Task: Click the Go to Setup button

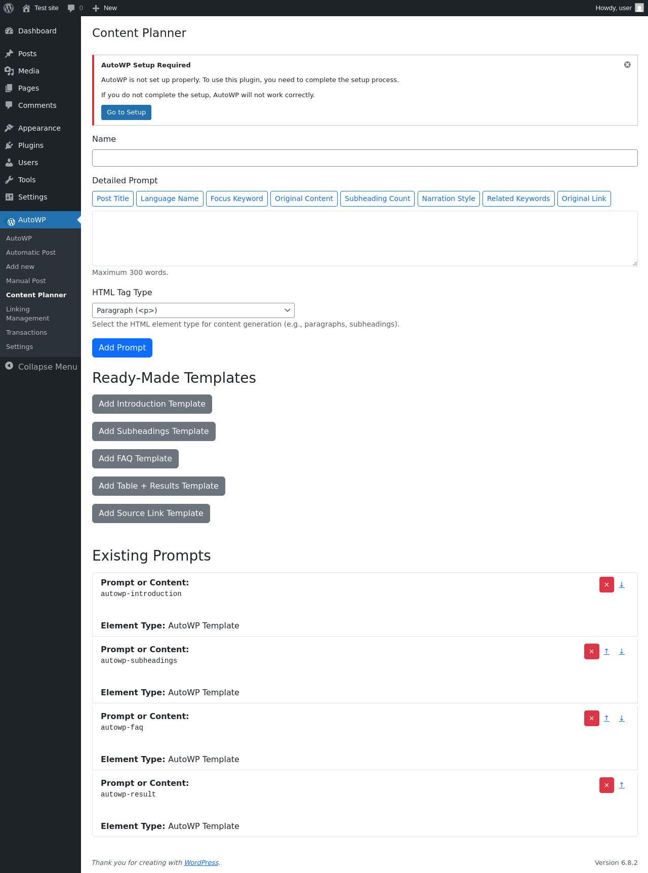Action: pyautogui.click(x=126, y=112)
